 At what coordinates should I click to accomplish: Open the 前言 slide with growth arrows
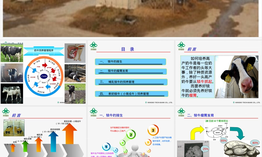coord(43,132)
